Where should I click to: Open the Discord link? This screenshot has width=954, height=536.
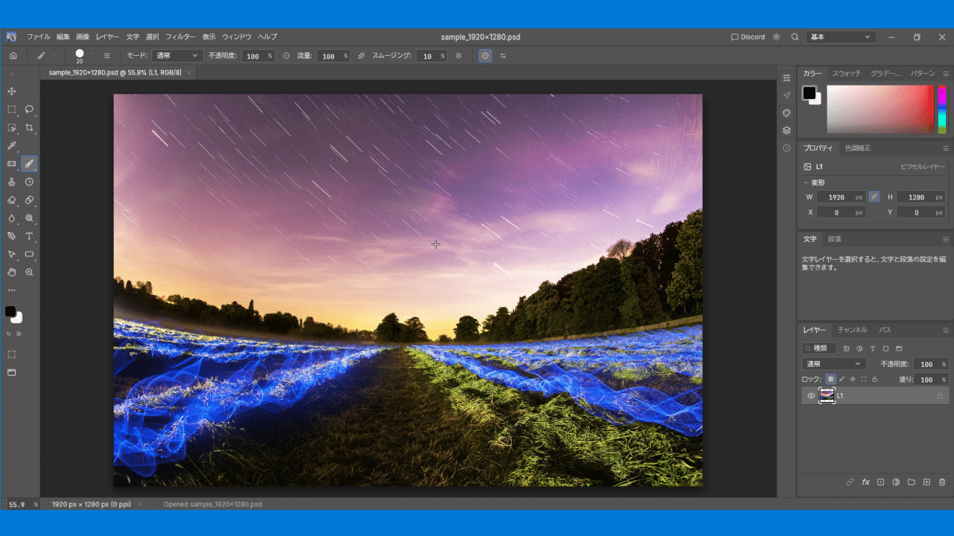pos(748,36)
